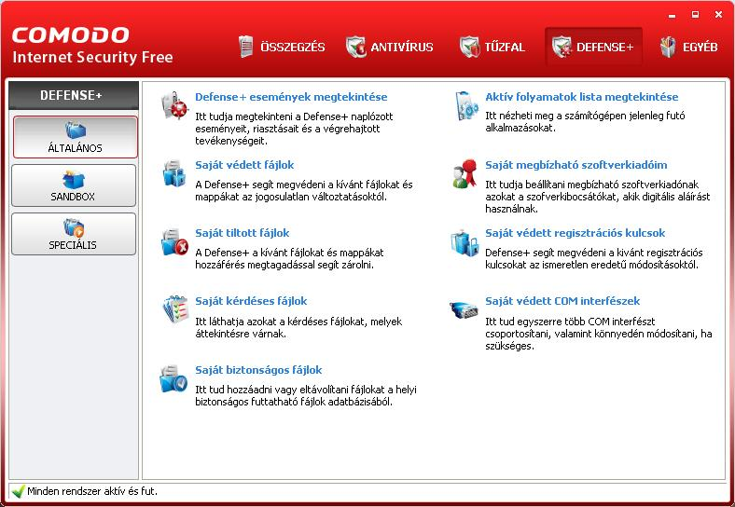Image resolution: width=735 pixels, height=507 pixels.
Task: Click the active process list gears icon
Action: click(466, 105)
